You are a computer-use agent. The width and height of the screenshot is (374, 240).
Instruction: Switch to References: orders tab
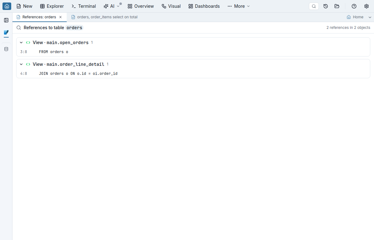pyautogui.click(x=39, y=17)
